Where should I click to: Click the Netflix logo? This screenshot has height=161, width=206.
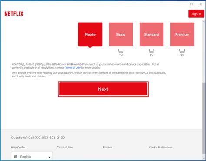pyautogui.click(x=14, y=14)
